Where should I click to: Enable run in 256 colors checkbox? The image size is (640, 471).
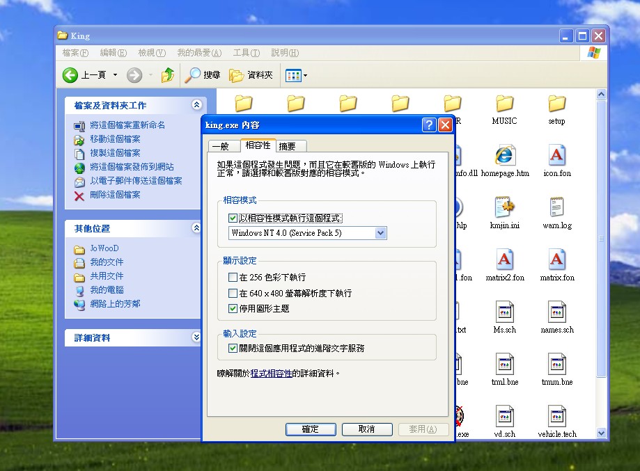pos(233,278)
